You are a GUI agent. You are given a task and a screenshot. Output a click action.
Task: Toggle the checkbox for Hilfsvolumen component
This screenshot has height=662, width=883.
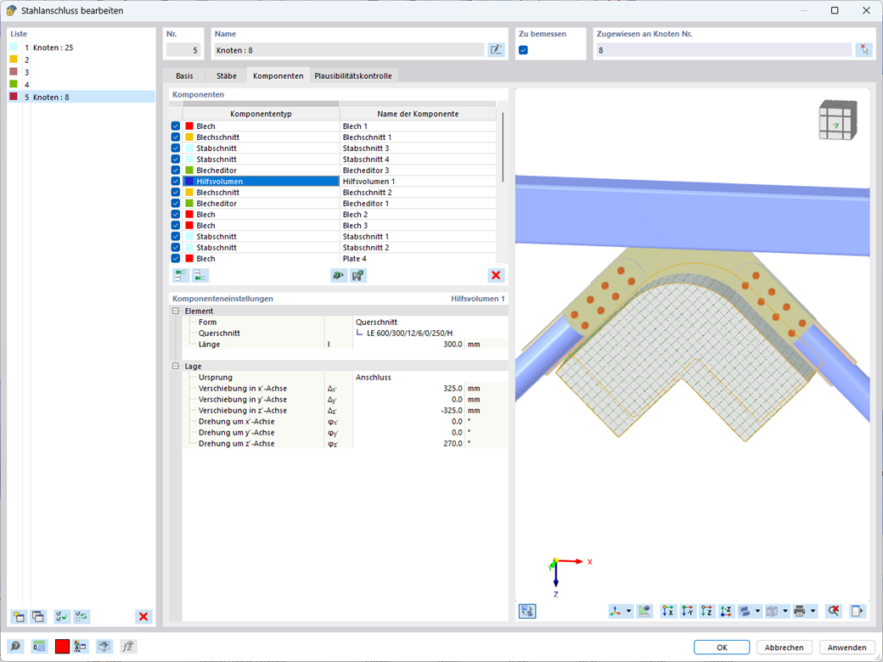(176, 182)
